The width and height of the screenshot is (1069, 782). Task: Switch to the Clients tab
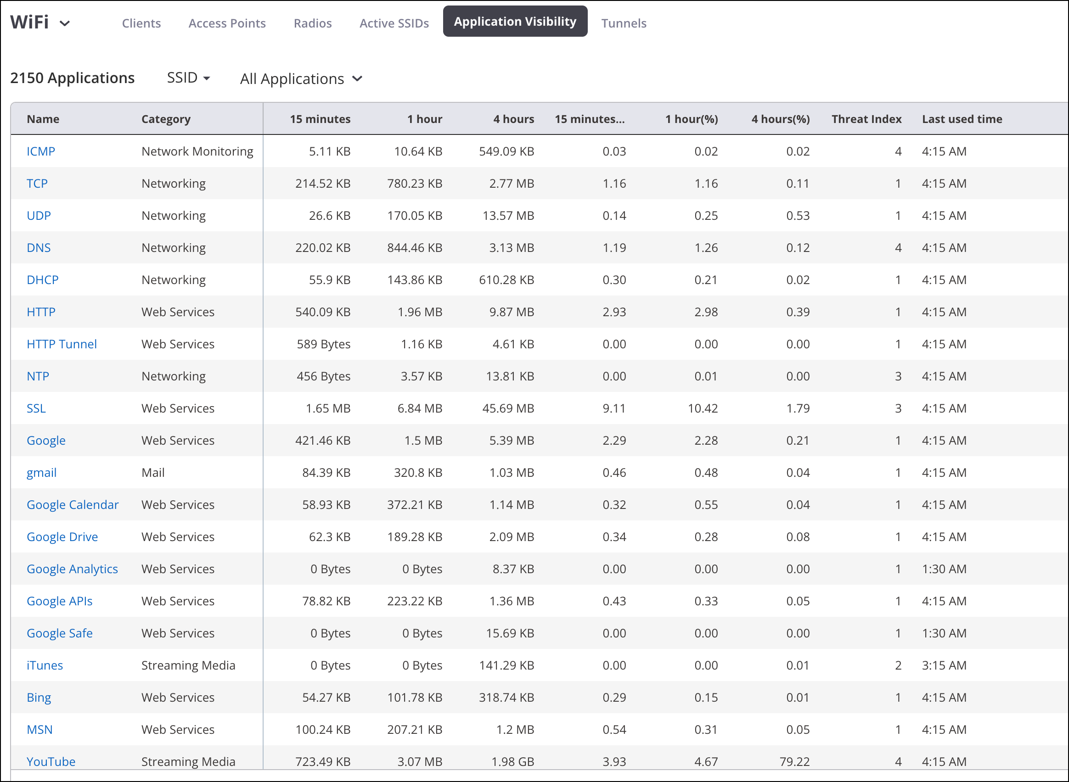point(141,23)
